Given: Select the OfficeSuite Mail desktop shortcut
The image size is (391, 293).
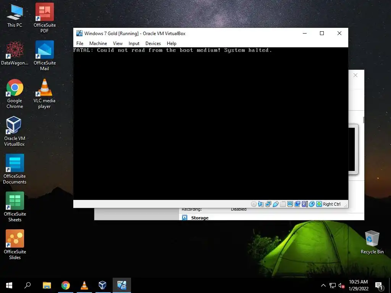Looking at the screenshot, I should click(45, 56).
